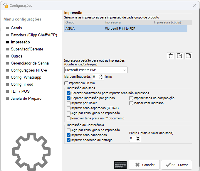Go to Configurações NFC-e section
The height and width of the screenshot is (171, 200).
(29, 70)
